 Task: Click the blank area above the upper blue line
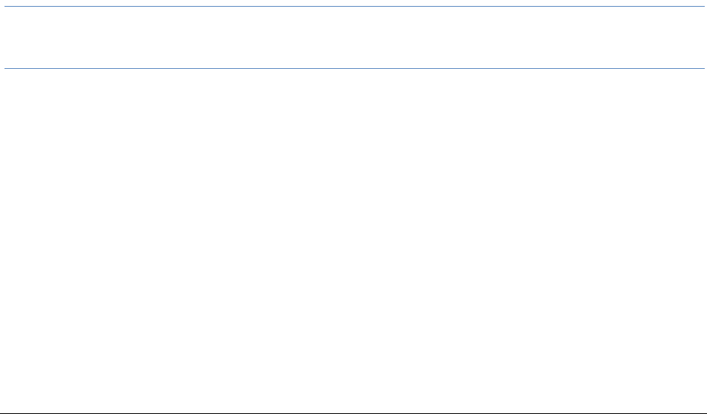click(x=353, y=3)
